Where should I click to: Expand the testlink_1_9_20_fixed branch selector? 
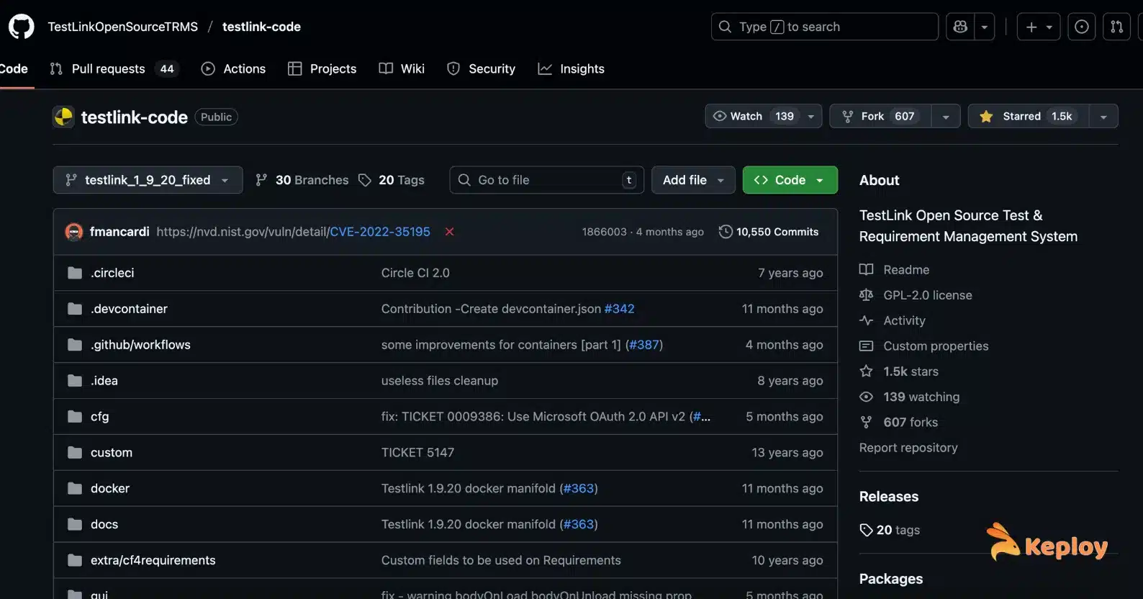pyautogui.click(x=148, y=180)
